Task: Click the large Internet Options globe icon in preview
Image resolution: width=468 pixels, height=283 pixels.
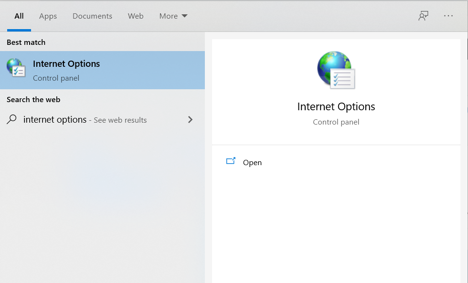Action: tap(336, 70)
